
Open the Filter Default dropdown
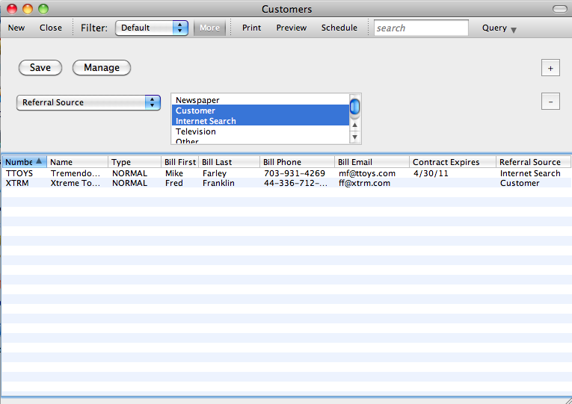coord(151,28)
